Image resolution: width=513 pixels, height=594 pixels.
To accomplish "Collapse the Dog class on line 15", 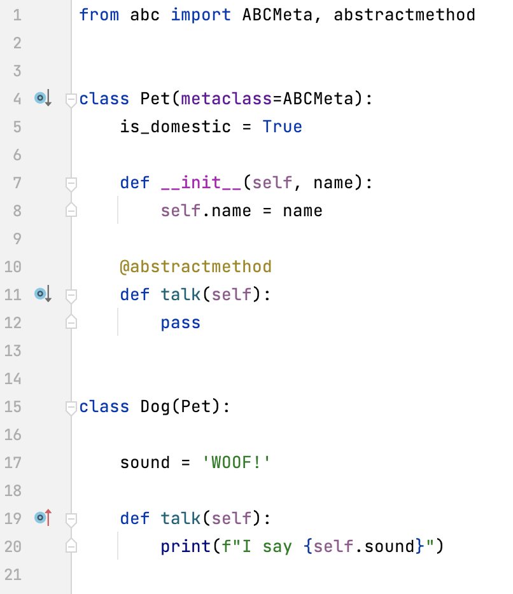I will click(x=71, y=406).
